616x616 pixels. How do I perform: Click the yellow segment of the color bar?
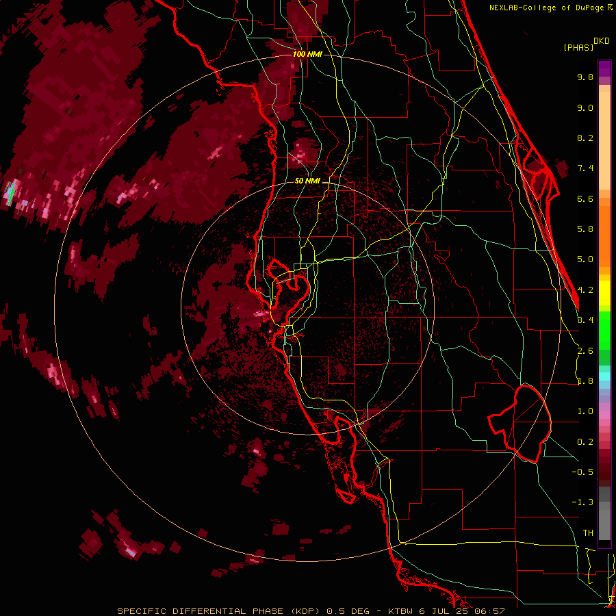(604, 293)
